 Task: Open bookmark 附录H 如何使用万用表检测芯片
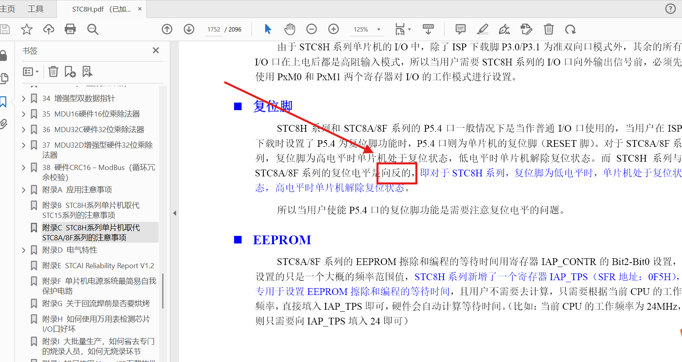click(x=96, y=324)
